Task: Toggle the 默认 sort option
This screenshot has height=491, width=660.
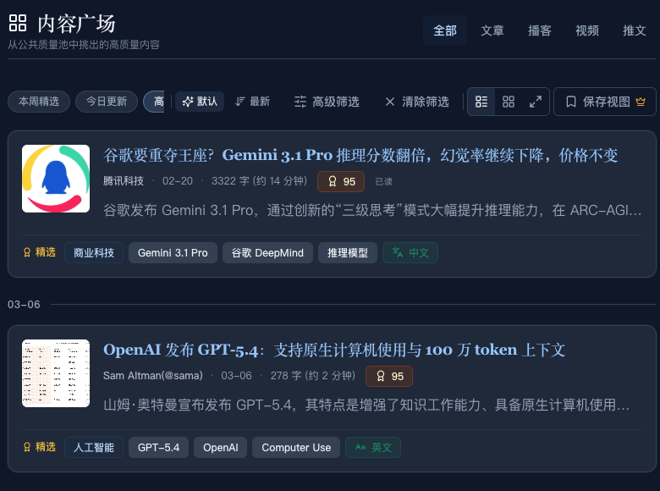Action: 200,102
